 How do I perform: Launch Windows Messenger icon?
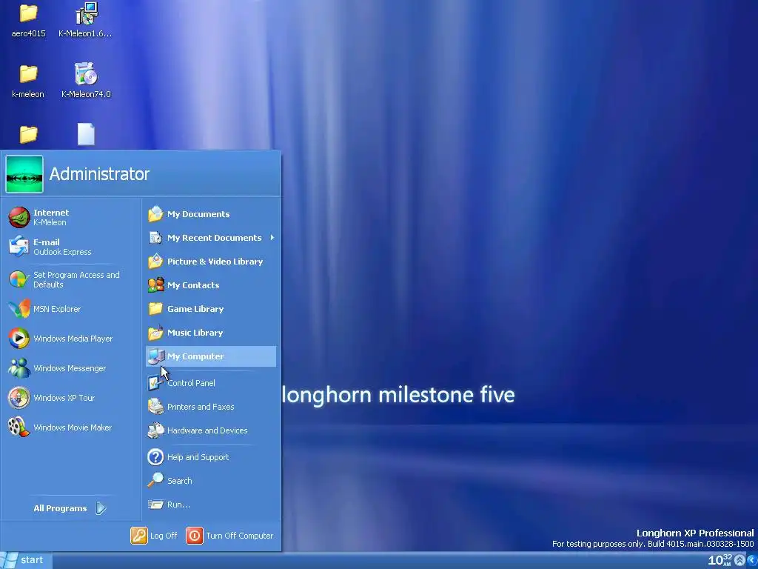coord(19,368)
